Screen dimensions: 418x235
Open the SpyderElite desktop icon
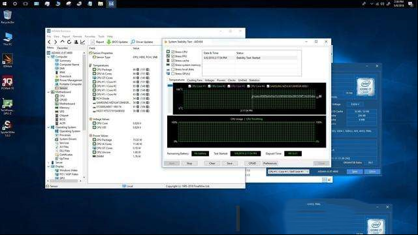click(7, 129)
